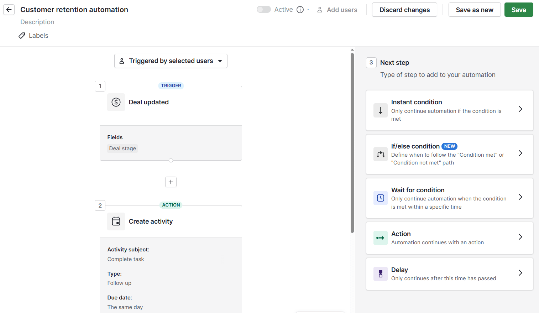Click step number 2 badge
Image resolution: width=539 pixels, height=313 pixels.
pos(100,205)
